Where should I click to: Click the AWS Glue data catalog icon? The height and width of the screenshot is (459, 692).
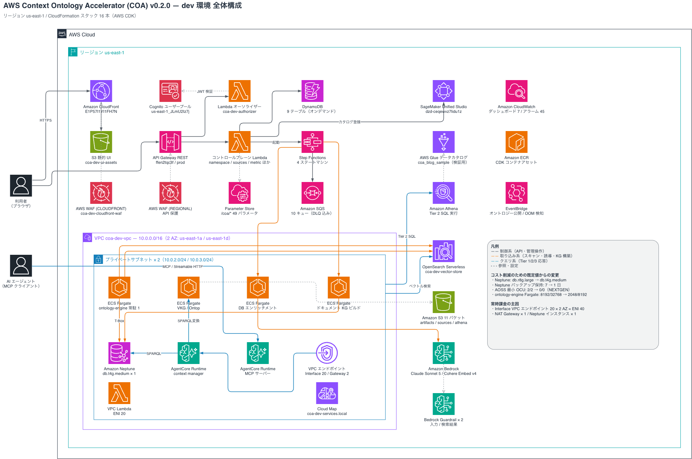tap(443, 142)
